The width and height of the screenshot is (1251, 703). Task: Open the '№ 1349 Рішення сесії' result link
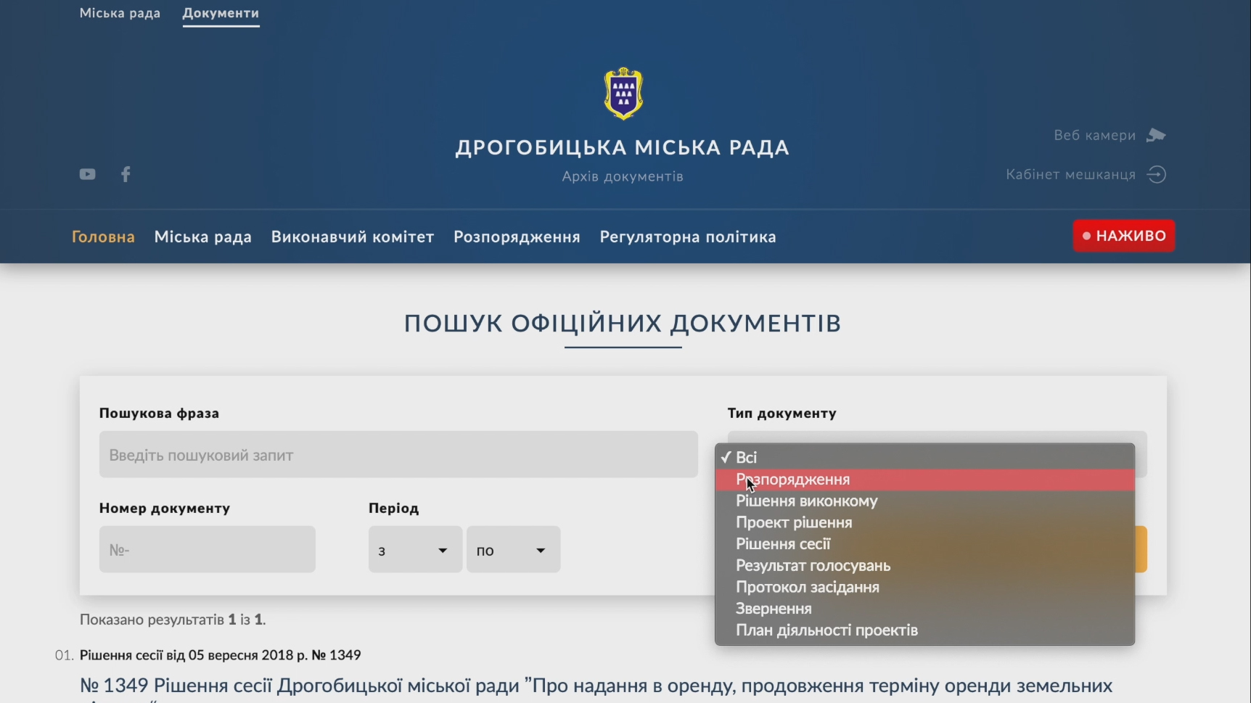coord(596,687)
